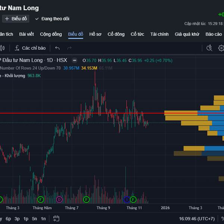This screenshot has width=224, height=224.
Task: Open the go-to-date calendar icon
Action: [x=56, y=218]
